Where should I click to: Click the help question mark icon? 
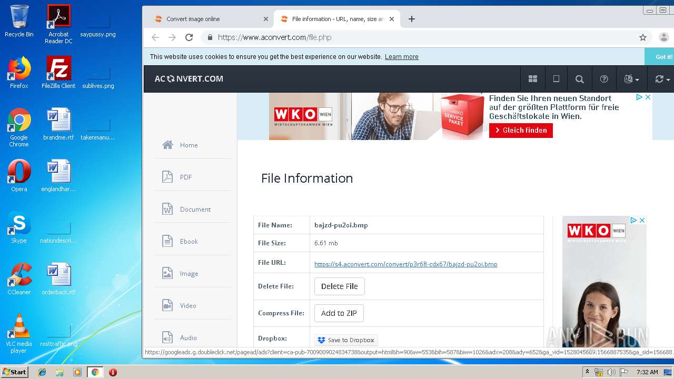(x=604, y=79)
